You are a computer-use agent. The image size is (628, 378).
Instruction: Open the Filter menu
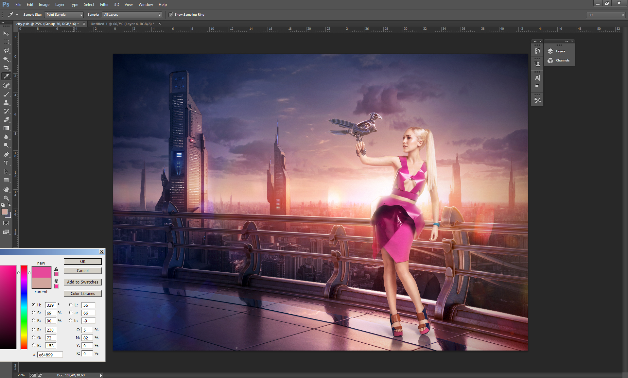104,5
